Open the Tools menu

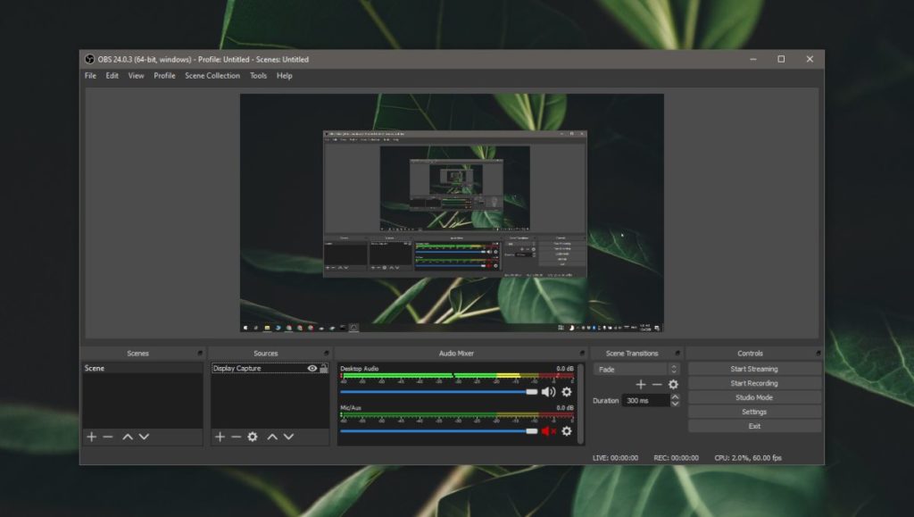tap(258, 76)
